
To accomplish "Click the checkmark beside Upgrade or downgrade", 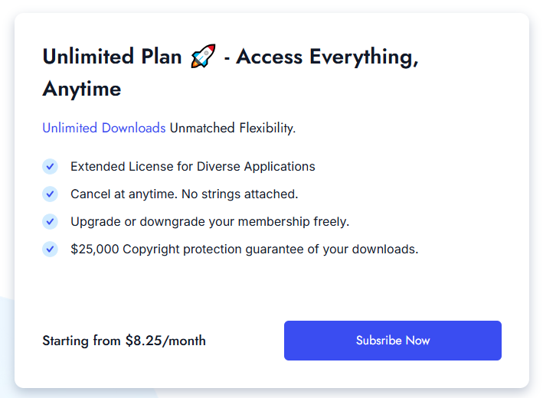I will coord(50,221).
